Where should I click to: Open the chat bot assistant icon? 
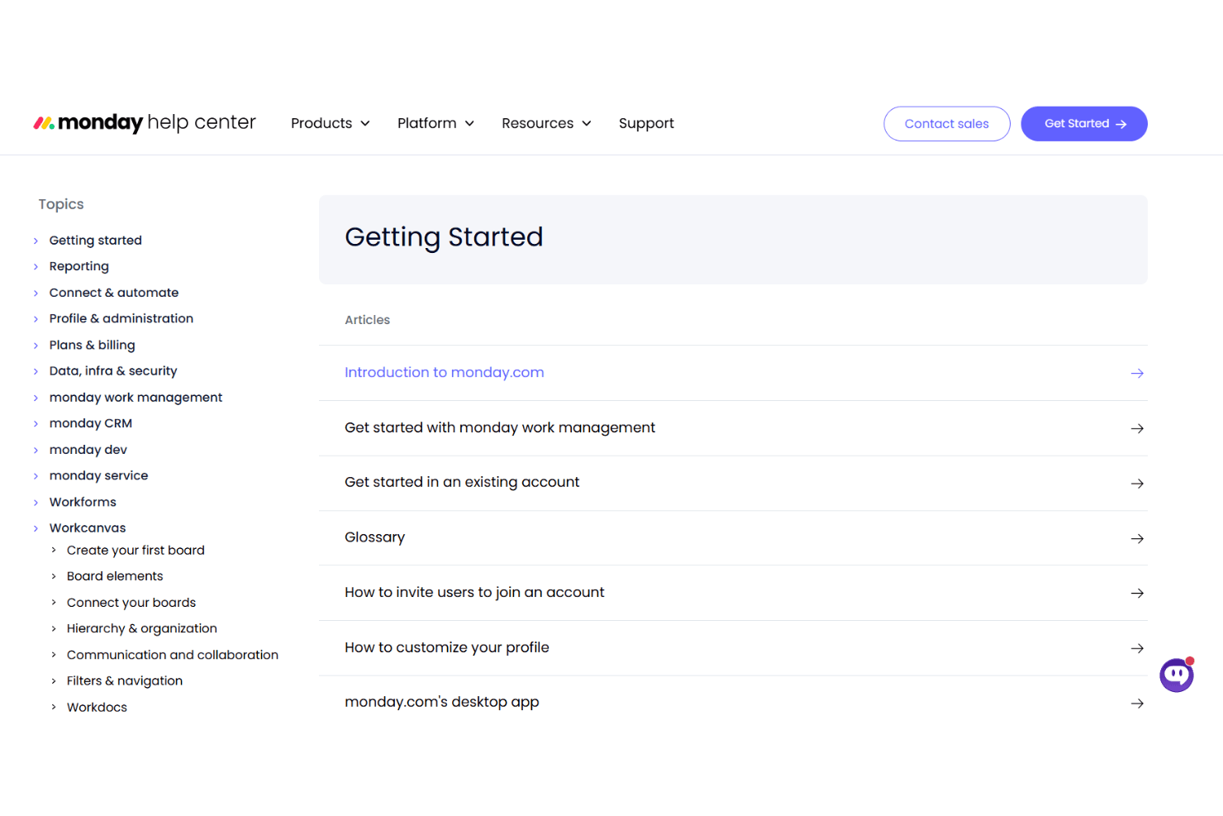(1177, 675)
